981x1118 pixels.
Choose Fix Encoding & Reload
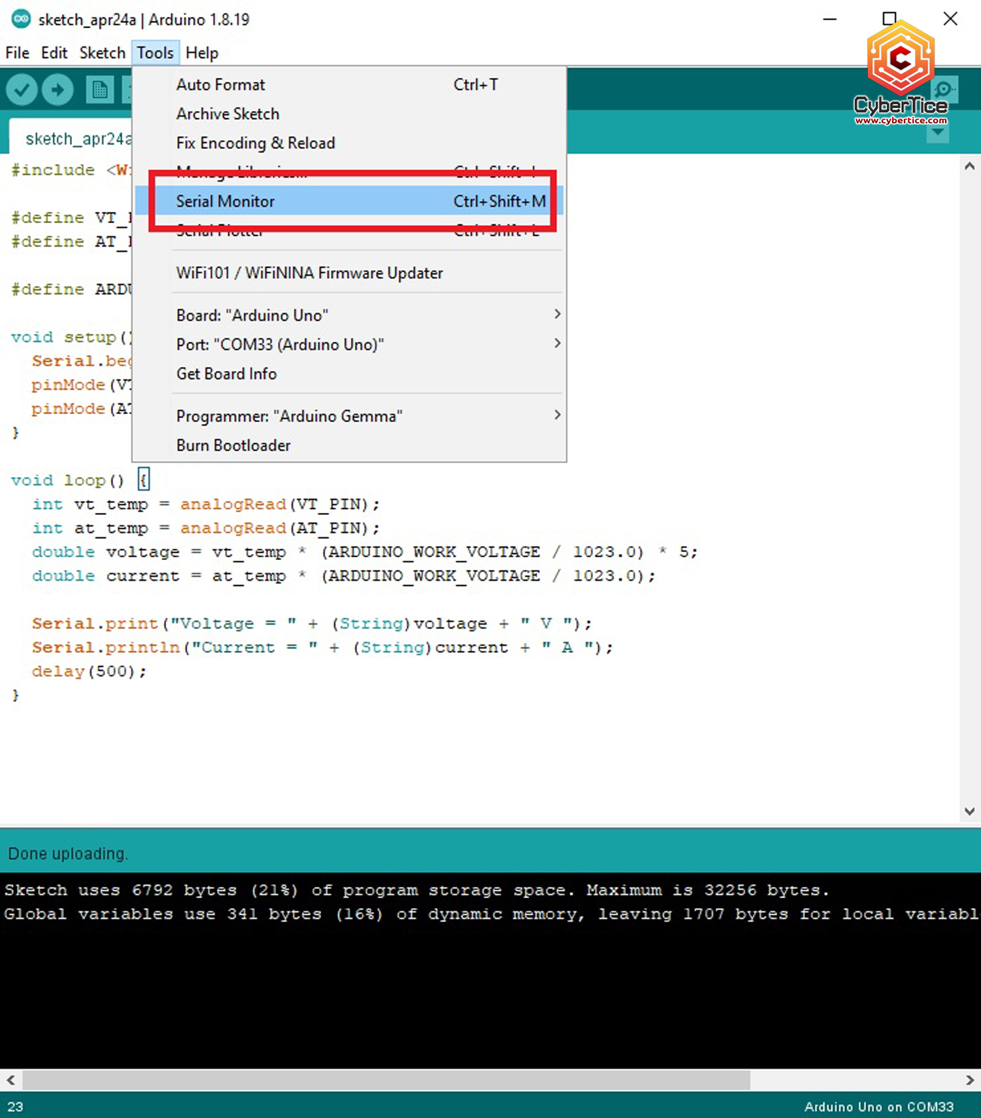349,143
